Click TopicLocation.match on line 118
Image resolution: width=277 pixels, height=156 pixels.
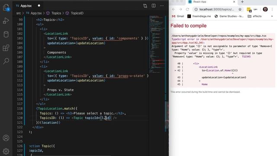coord(56,108)
